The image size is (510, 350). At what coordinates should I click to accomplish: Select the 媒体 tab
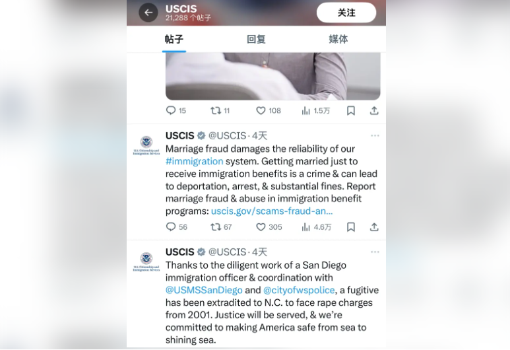tap(338, 39)
